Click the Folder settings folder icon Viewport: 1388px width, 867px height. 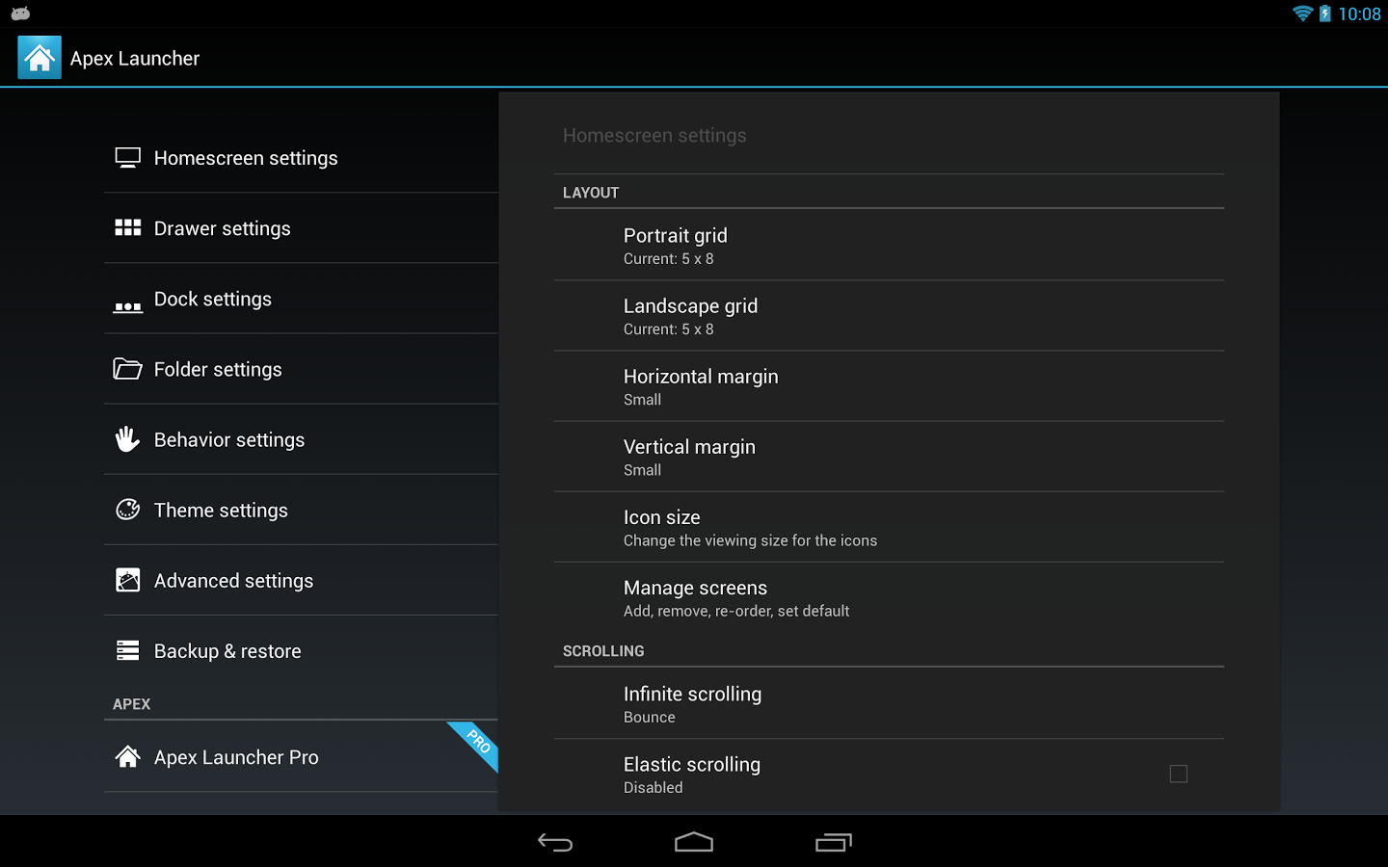point(127,369)
